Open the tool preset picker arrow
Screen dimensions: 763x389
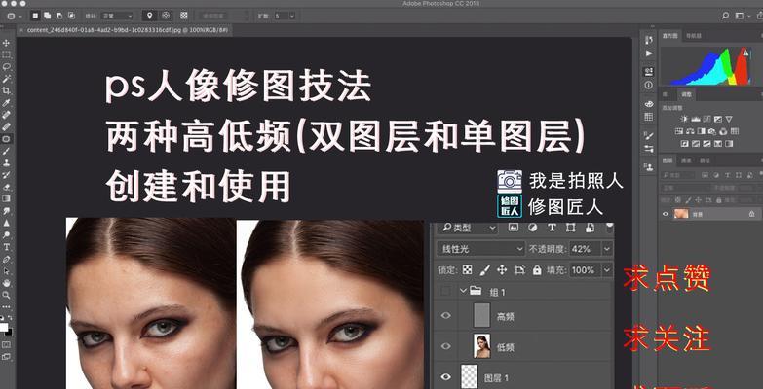click(19, 16)
